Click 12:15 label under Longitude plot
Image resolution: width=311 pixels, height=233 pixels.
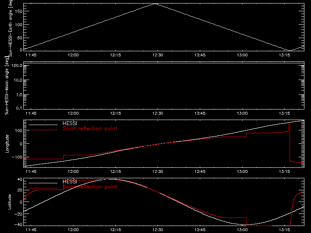pyautogui.click(x=115, y=172)
